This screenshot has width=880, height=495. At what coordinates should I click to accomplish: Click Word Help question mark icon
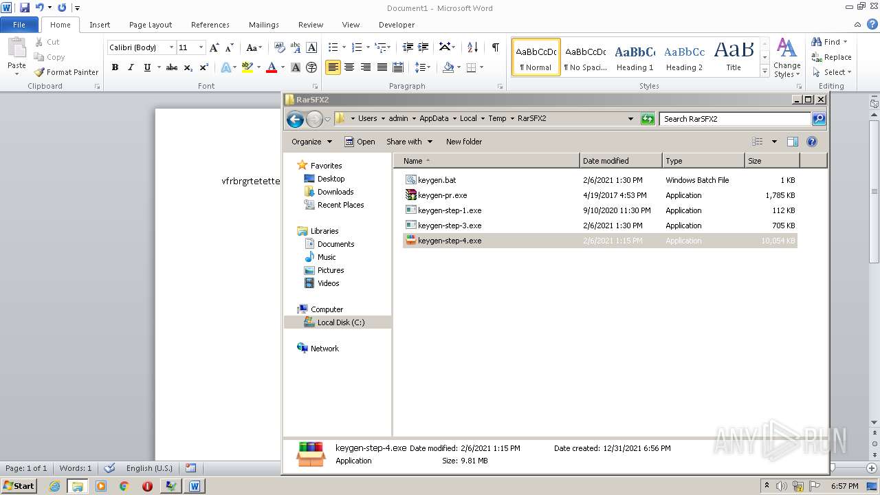[872, 24]
